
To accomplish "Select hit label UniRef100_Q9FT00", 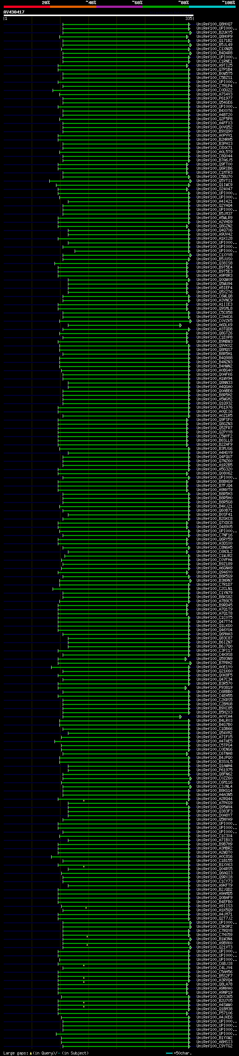I will click(214, 164).
